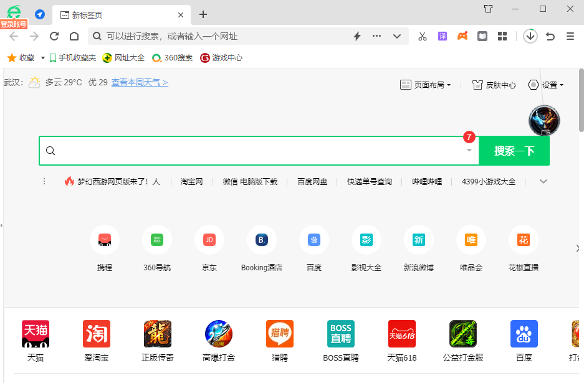Open 360搜索 bookmark

pyautogui.click(x=173, y=58)
